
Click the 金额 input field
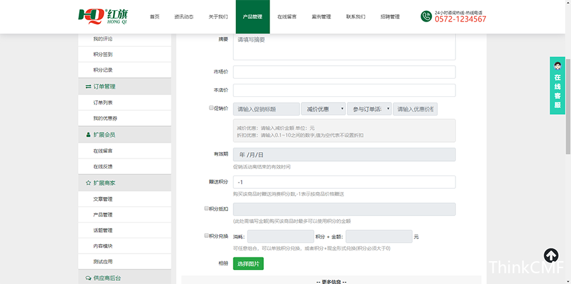(x=379, y=236)
